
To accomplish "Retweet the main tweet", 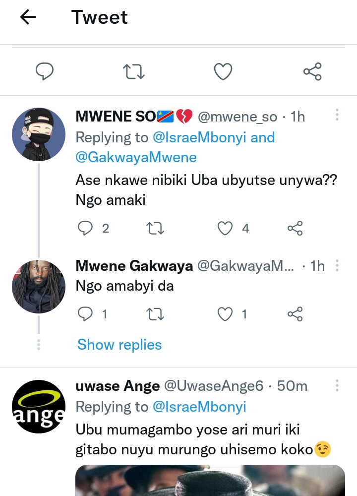I will coord(134,72).
